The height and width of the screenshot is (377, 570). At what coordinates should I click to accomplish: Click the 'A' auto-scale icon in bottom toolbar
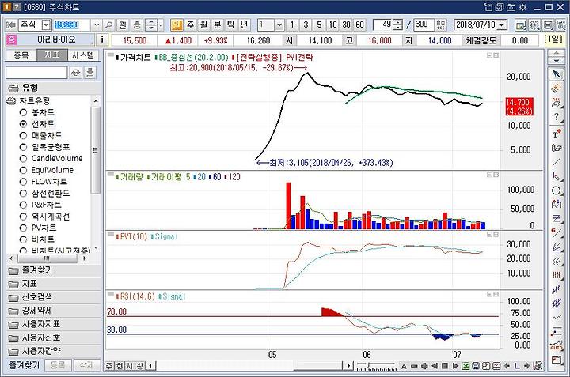click(404, 366)
